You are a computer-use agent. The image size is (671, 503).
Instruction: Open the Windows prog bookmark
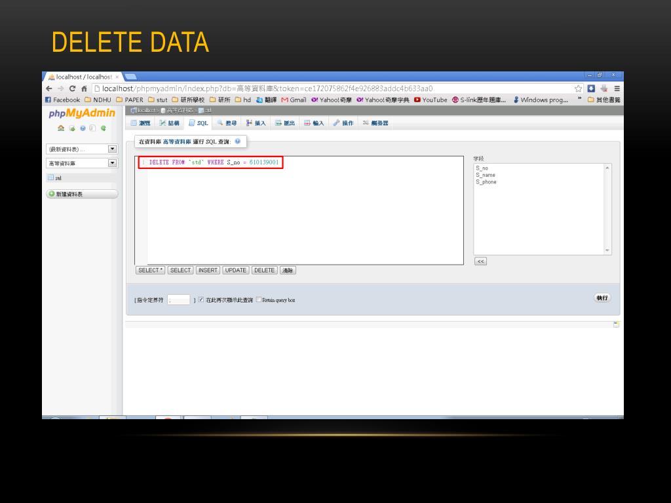pyautogui.click(x=541, y=100)
